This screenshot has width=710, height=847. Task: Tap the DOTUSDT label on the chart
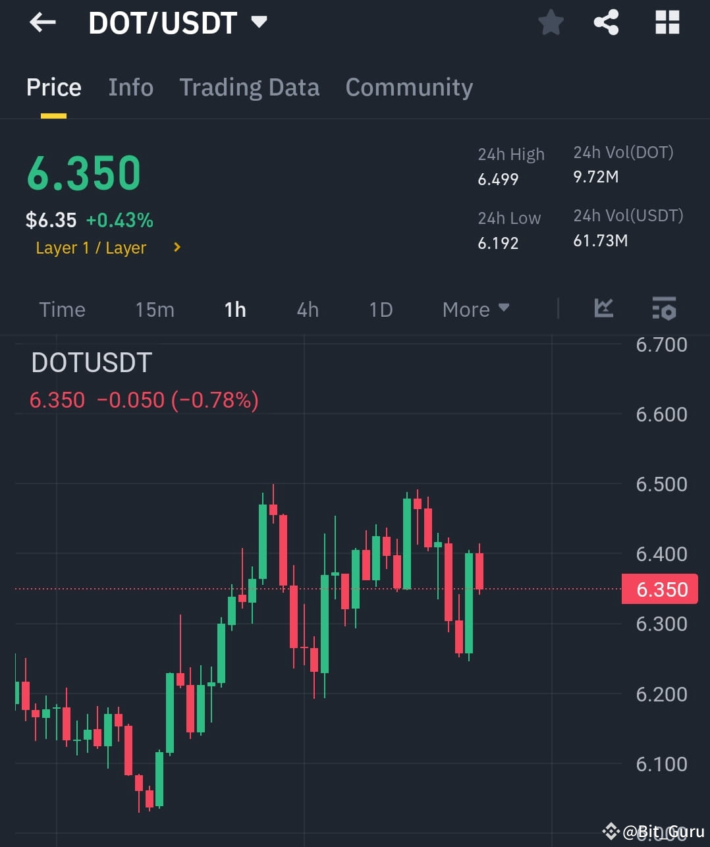[92, 362]
